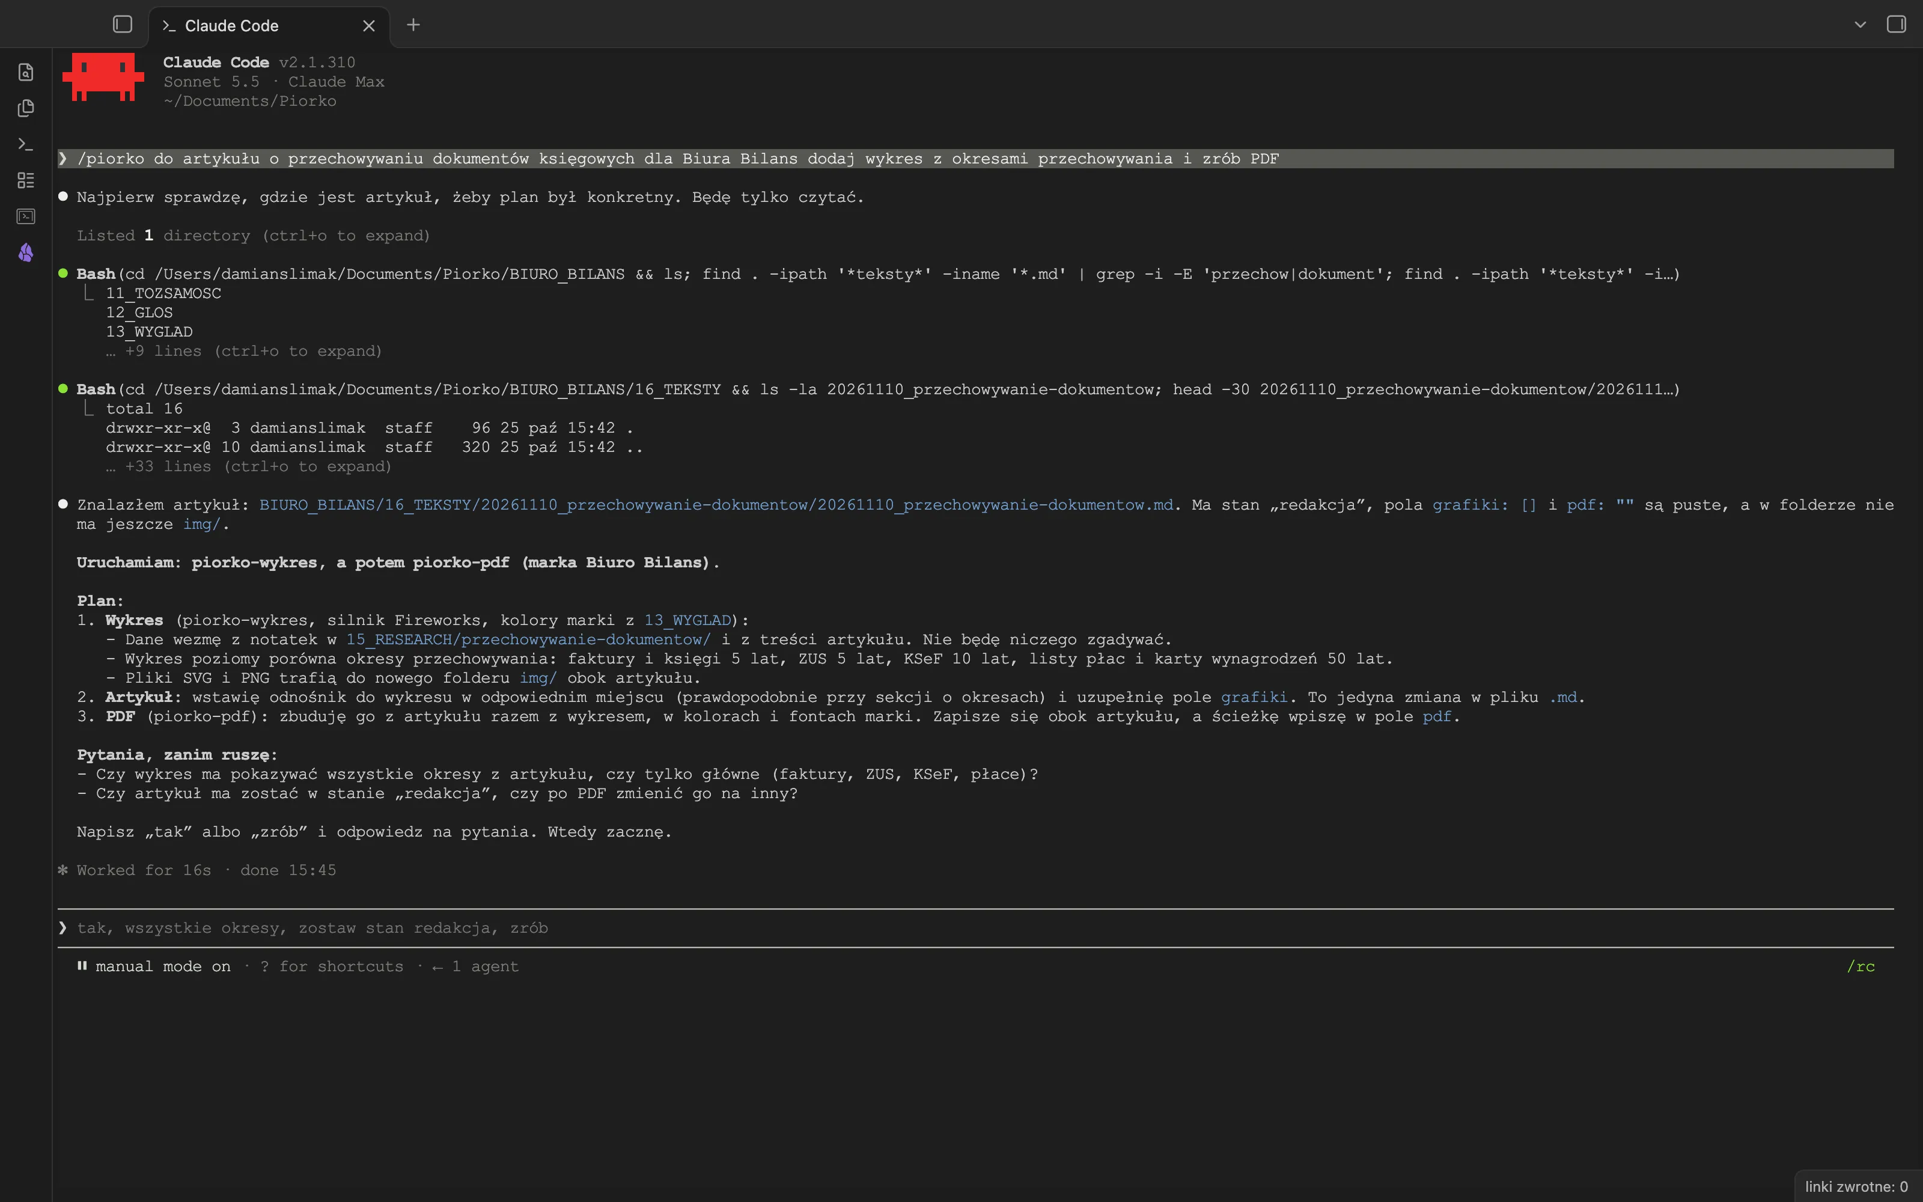Click the '? for shortcuts' hint
The height and width of the screenshot is (1202, 1923).
[x=332, y=966]
